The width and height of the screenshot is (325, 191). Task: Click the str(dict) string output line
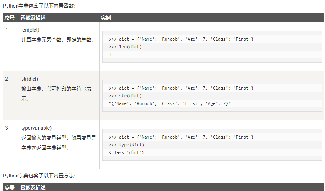(169, 103)
